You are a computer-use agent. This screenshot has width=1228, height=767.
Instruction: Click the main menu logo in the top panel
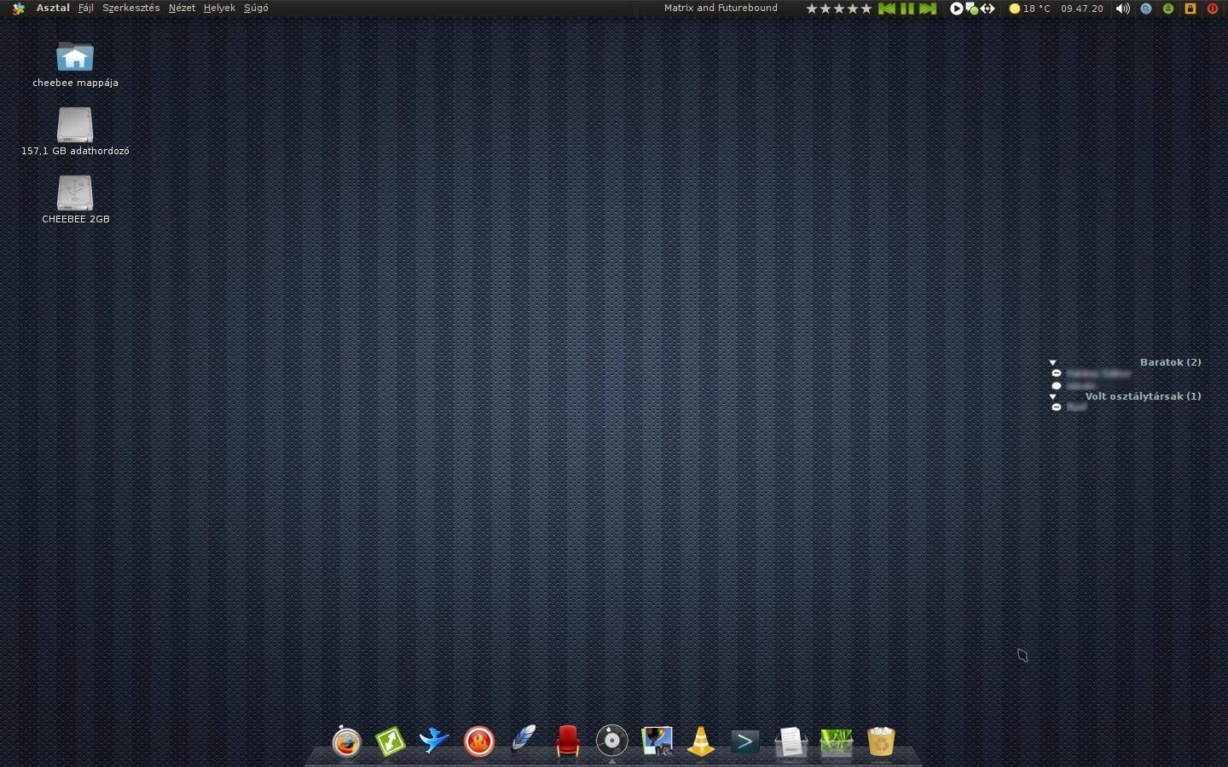[x=19, y=9]
